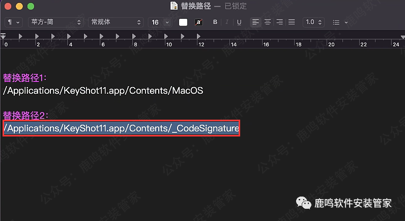Click the font size field showing 16
405x221 pixels.
pos(156,22)
